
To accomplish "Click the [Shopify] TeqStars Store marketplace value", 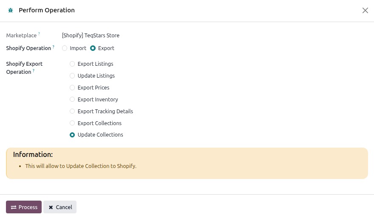I will [x=91, y=36].
